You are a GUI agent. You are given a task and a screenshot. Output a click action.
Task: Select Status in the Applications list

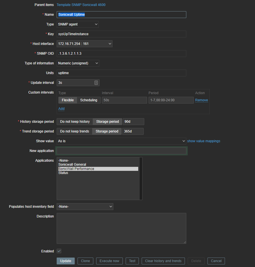pyautogui.click(x=63, y=173)
